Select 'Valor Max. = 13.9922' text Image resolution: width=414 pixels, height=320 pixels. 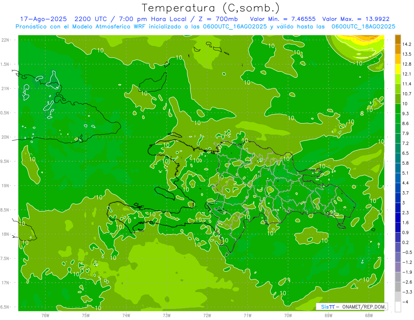[356, 19]
